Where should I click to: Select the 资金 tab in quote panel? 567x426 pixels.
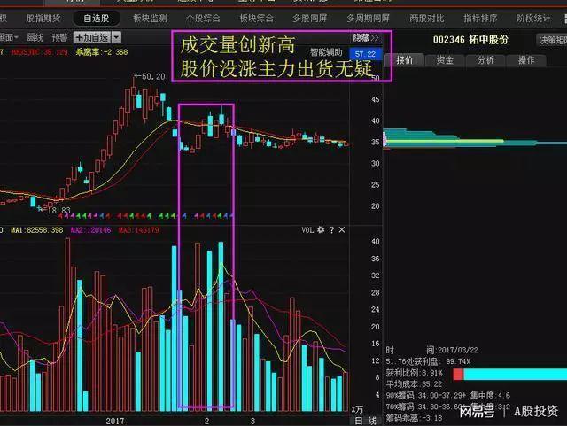click(x=445, y=60)
